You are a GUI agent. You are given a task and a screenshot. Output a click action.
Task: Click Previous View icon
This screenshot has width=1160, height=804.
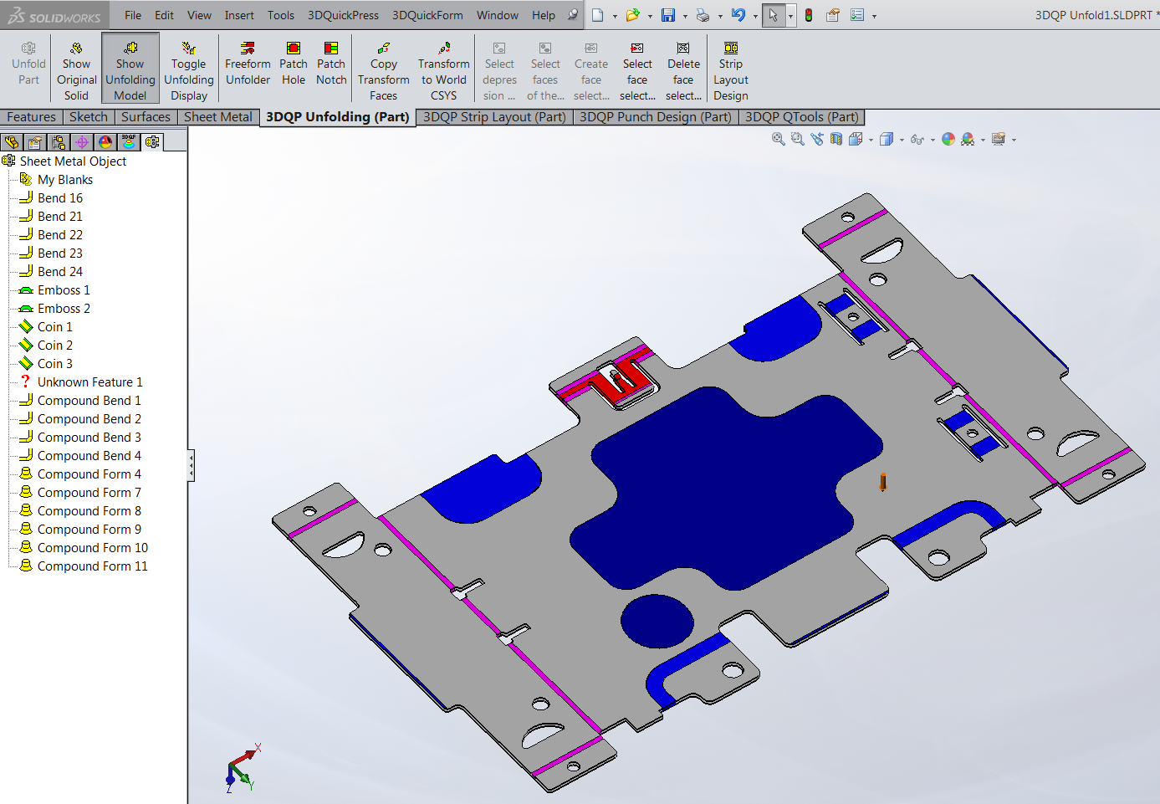(x=817, y=140)
